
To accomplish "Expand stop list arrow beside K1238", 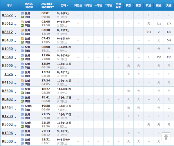I will [15, 118].
